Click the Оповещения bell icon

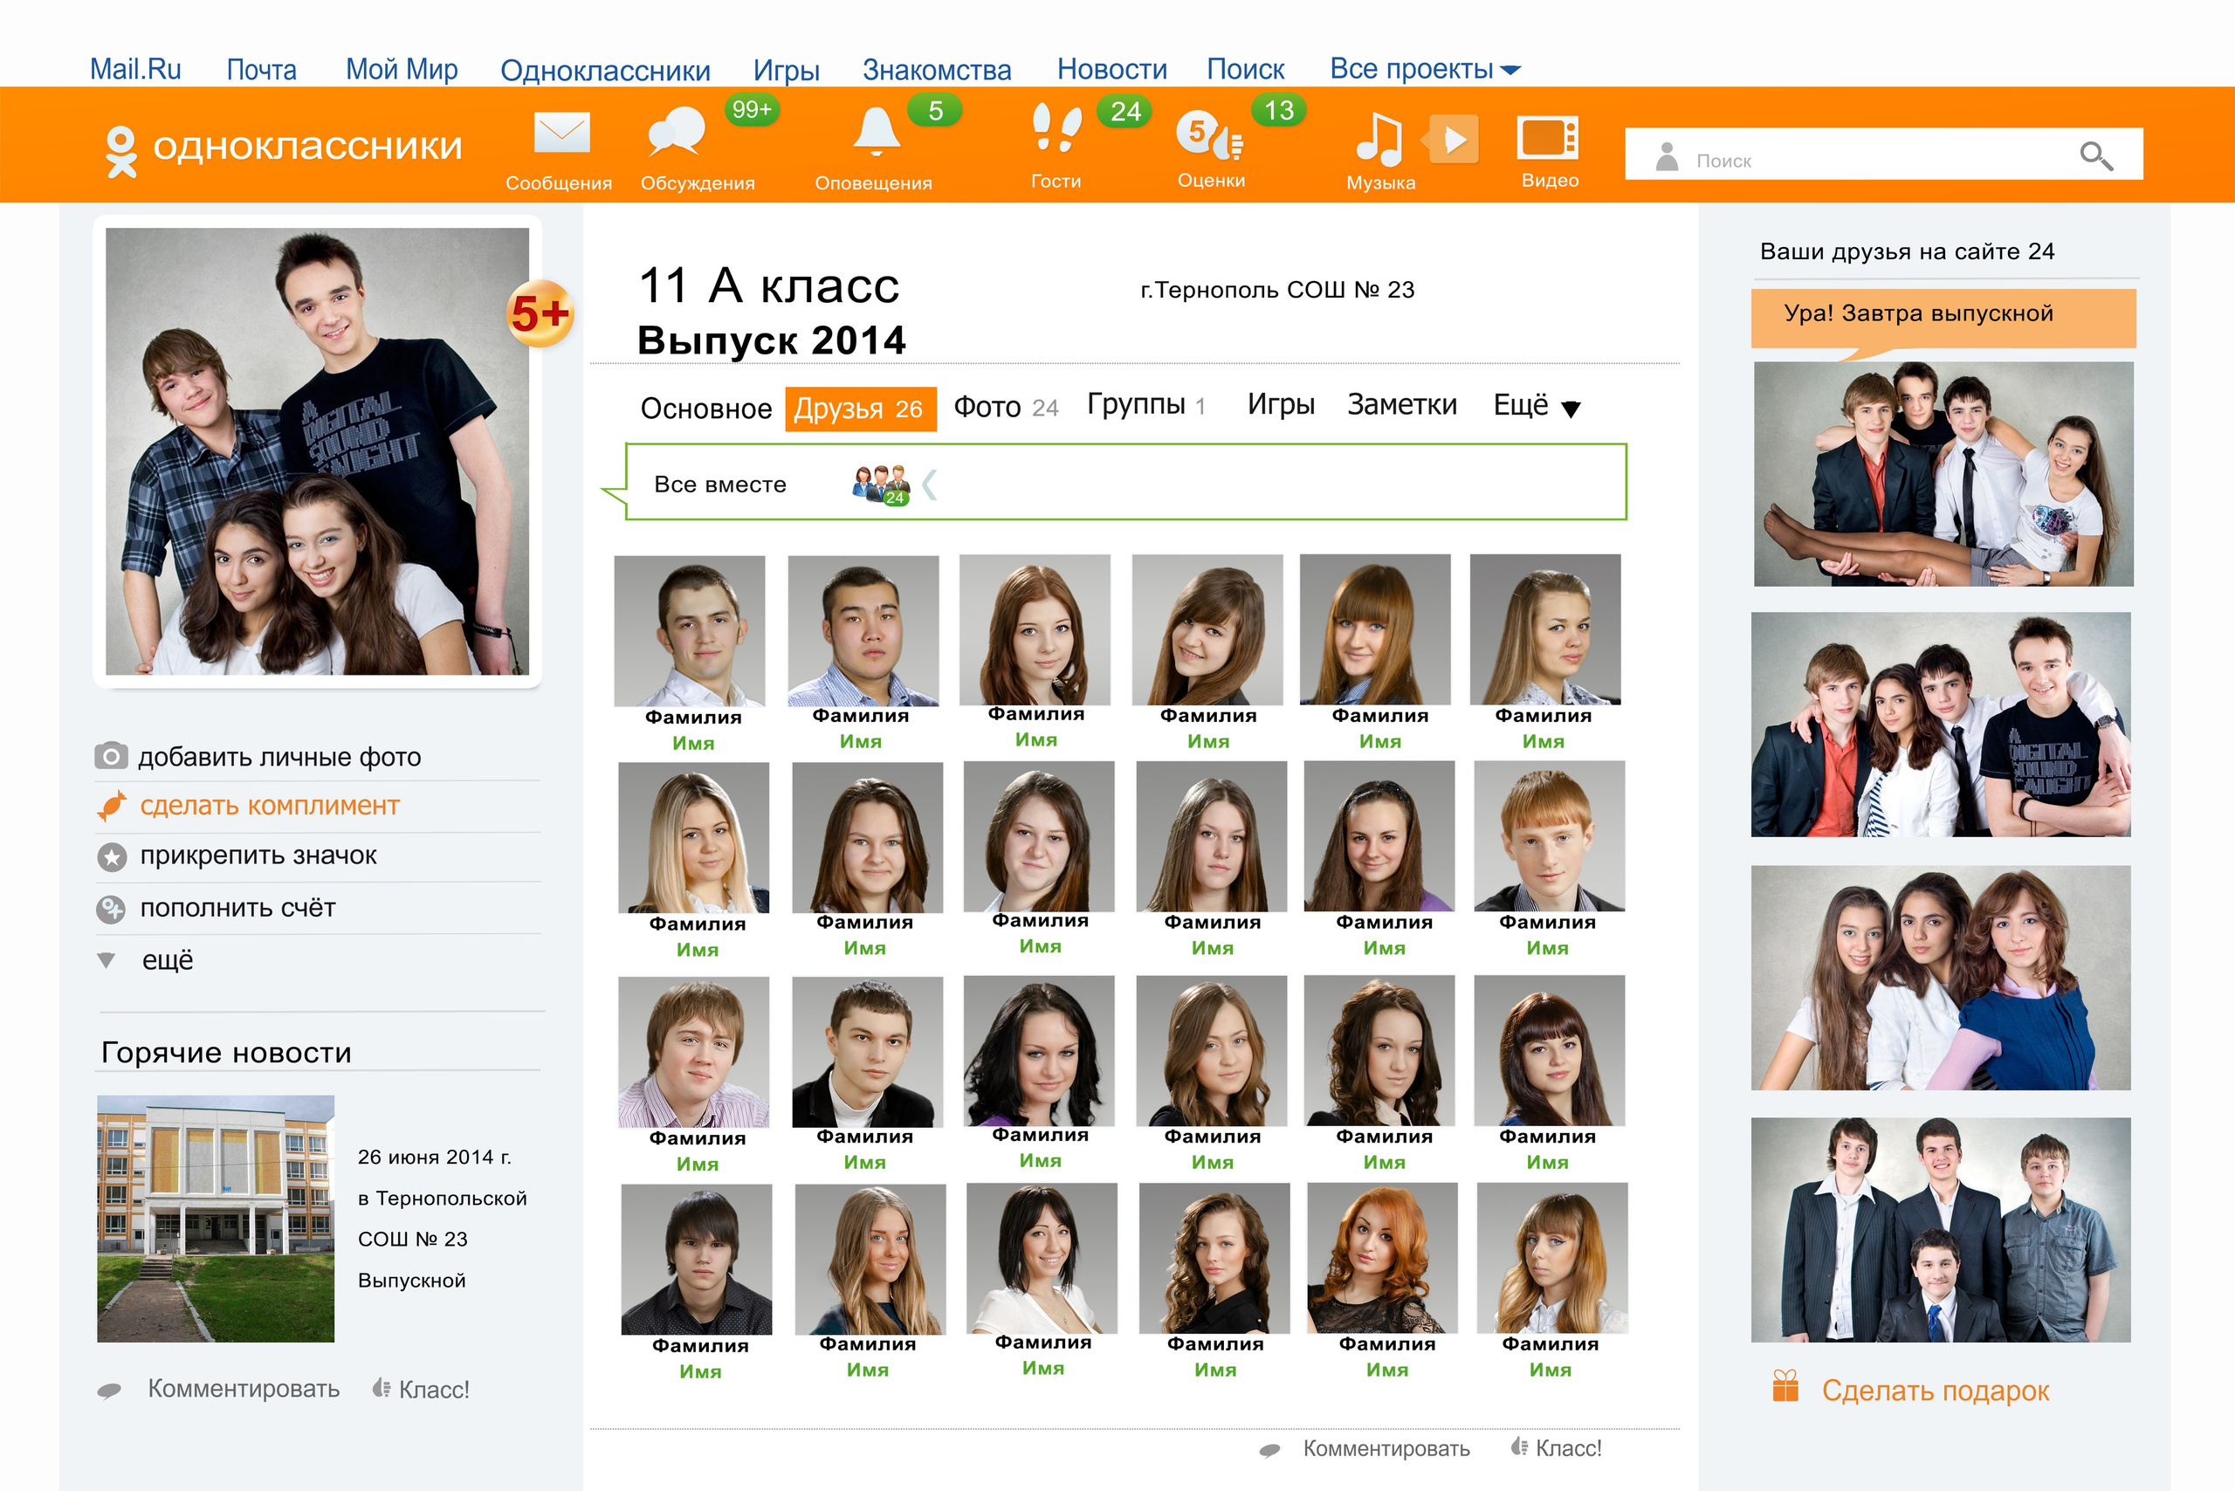[875, 132]
